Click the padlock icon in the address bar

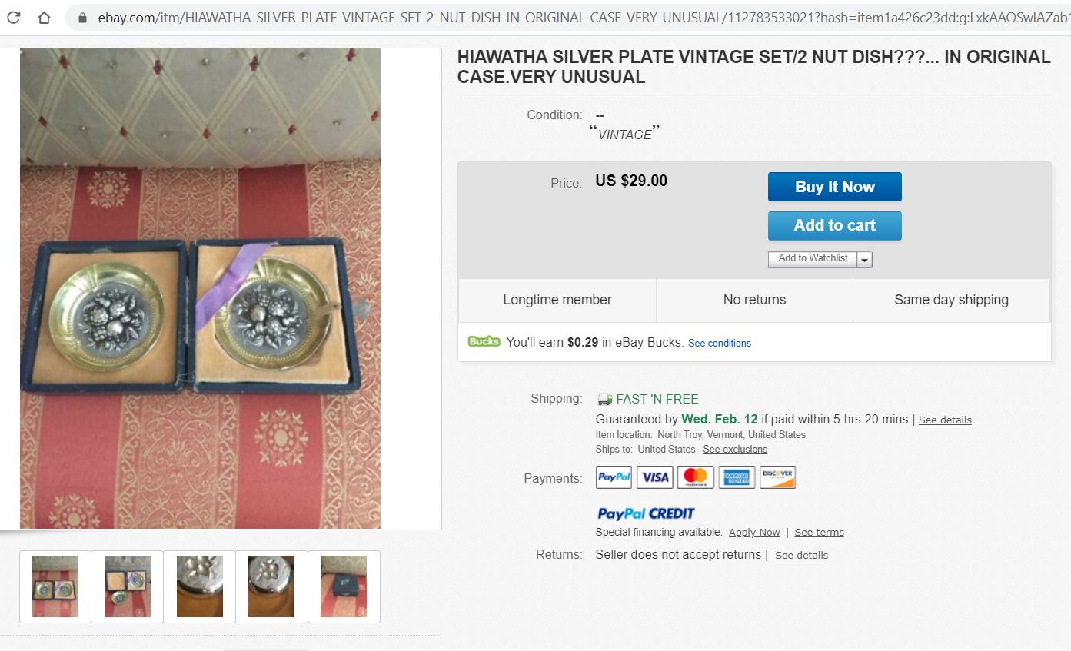point(81,17)
